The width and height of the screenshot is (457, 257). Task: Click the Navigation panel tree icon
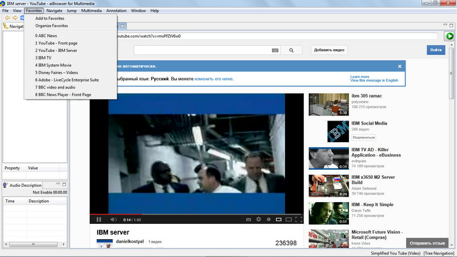click(x=6, y=26)
